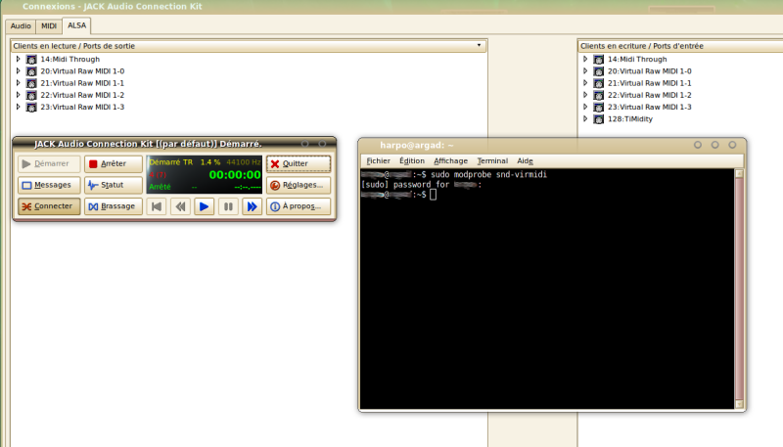Click the 14:Midi Through icon in output ports
Viewport: 783px width, 447px height.
[x=31, y=60]
